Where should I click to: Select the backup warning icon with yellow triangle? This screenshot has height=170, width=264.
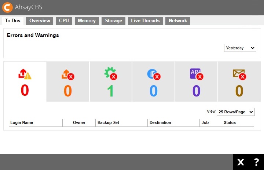(x=25, y=74)
